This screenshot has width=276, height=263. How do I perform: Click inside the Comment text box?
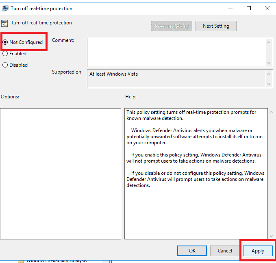(176, 52)
